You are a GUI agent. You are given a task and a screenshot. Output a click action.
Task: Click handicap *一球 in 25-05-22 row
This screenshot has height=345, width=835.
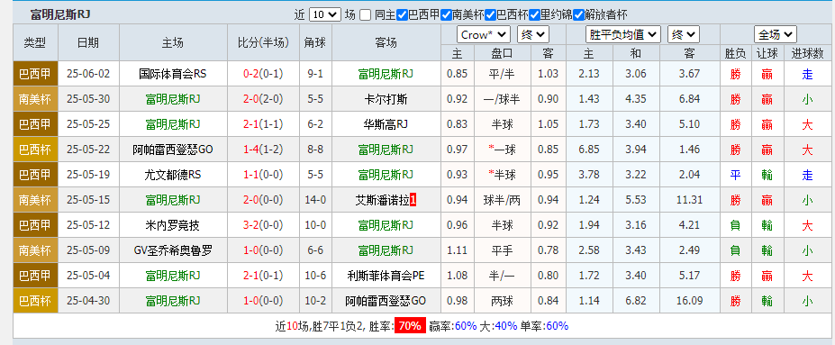[x=502, y=150]
